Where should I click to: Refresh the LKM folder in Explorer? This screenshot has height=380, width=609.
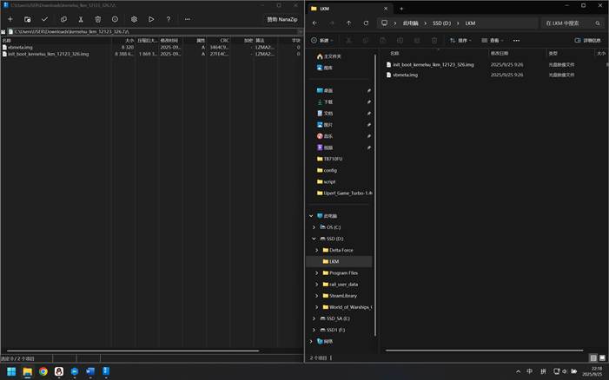(x=366, y=23)
